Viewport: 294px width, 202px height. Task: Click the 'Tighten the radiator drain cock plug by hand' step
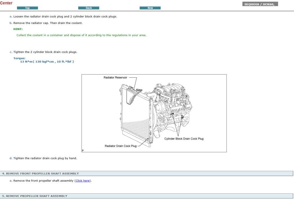45,158
